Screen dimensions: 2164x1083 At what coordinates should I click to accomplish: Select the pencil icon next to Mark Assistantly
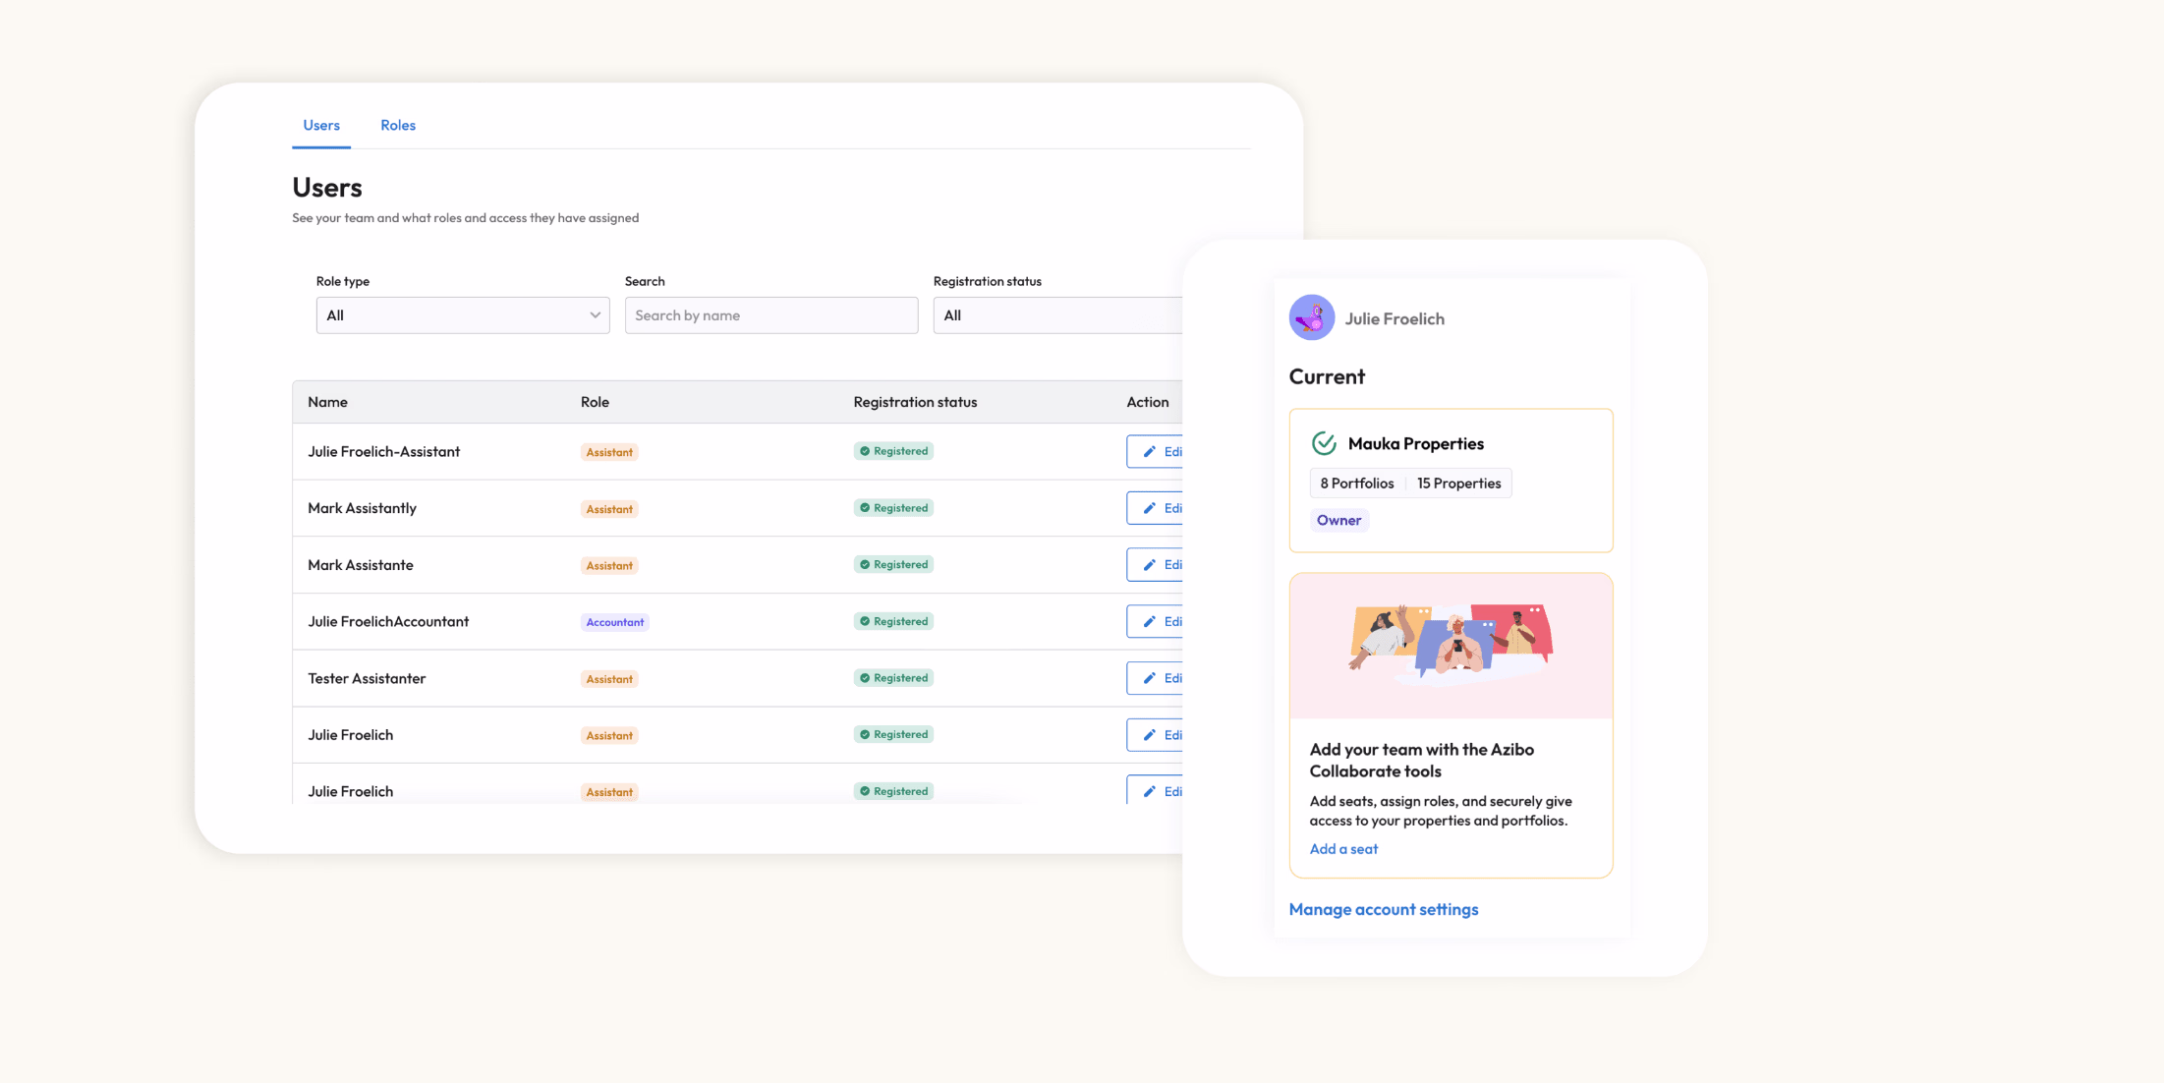(x=1152, y=508)
